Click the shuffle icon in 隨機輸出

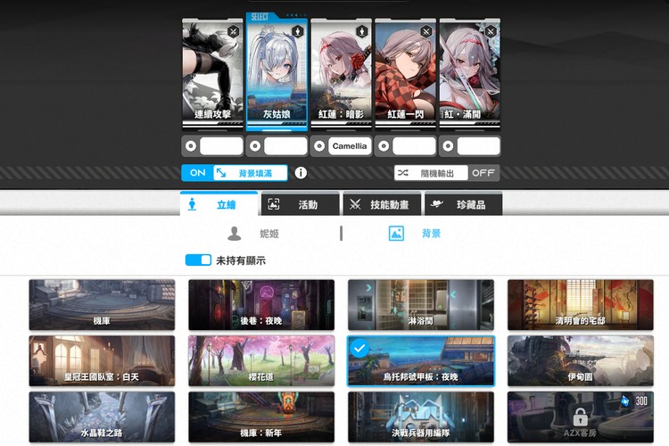[x=403, y=173]
